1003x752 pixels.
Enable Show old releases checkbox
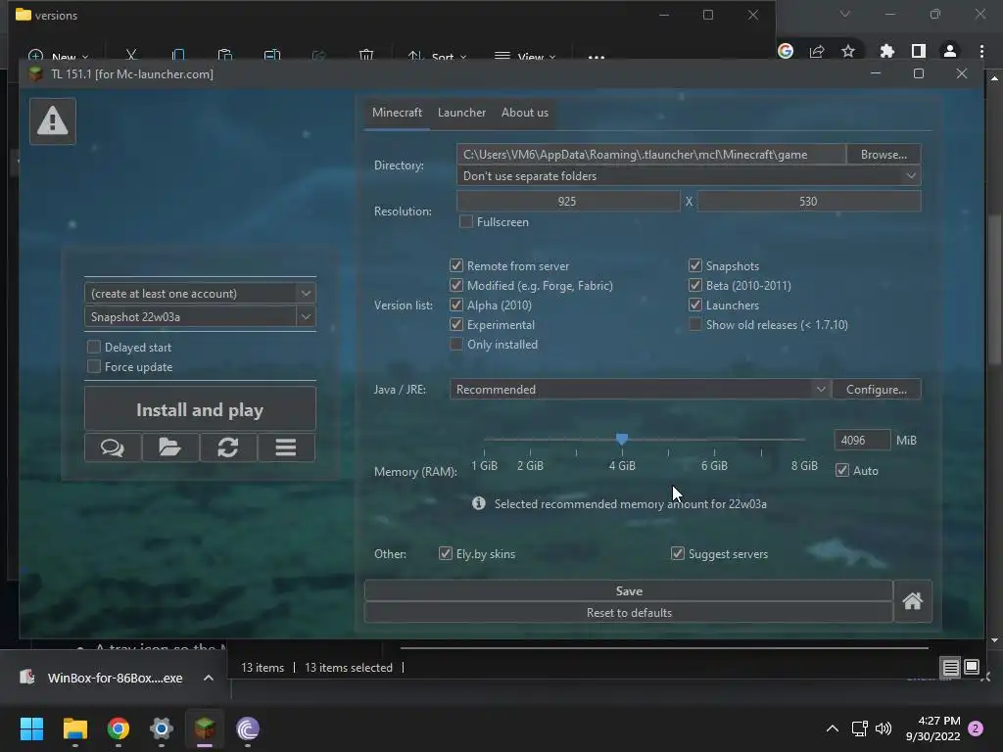(694, 324)
